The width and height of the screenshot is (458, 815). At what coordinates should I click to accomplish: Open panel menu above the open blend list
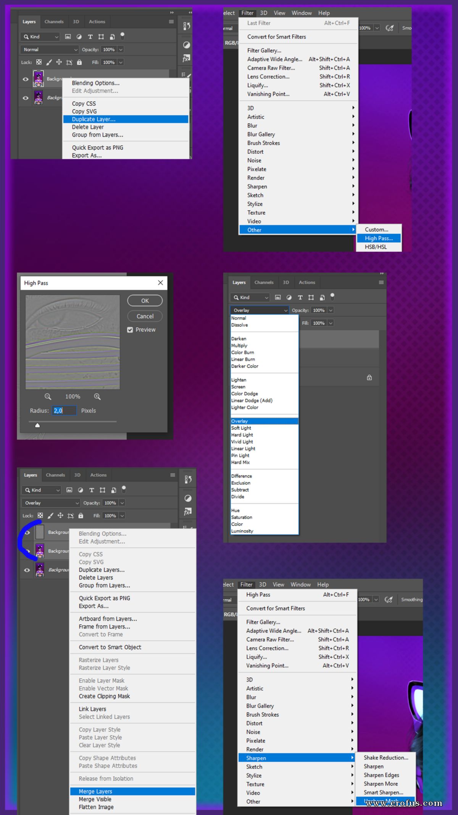(x=381, y=282)
